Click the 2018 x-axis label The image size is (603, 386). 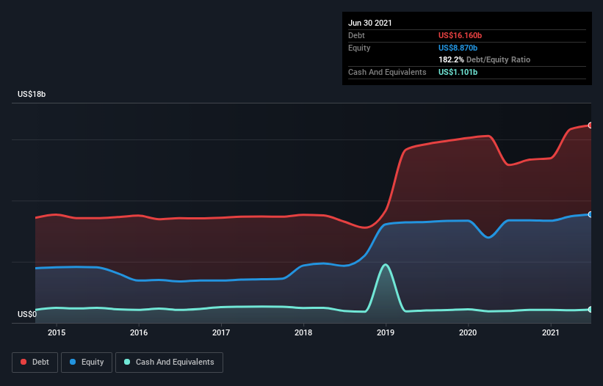[x=303, y=332]
